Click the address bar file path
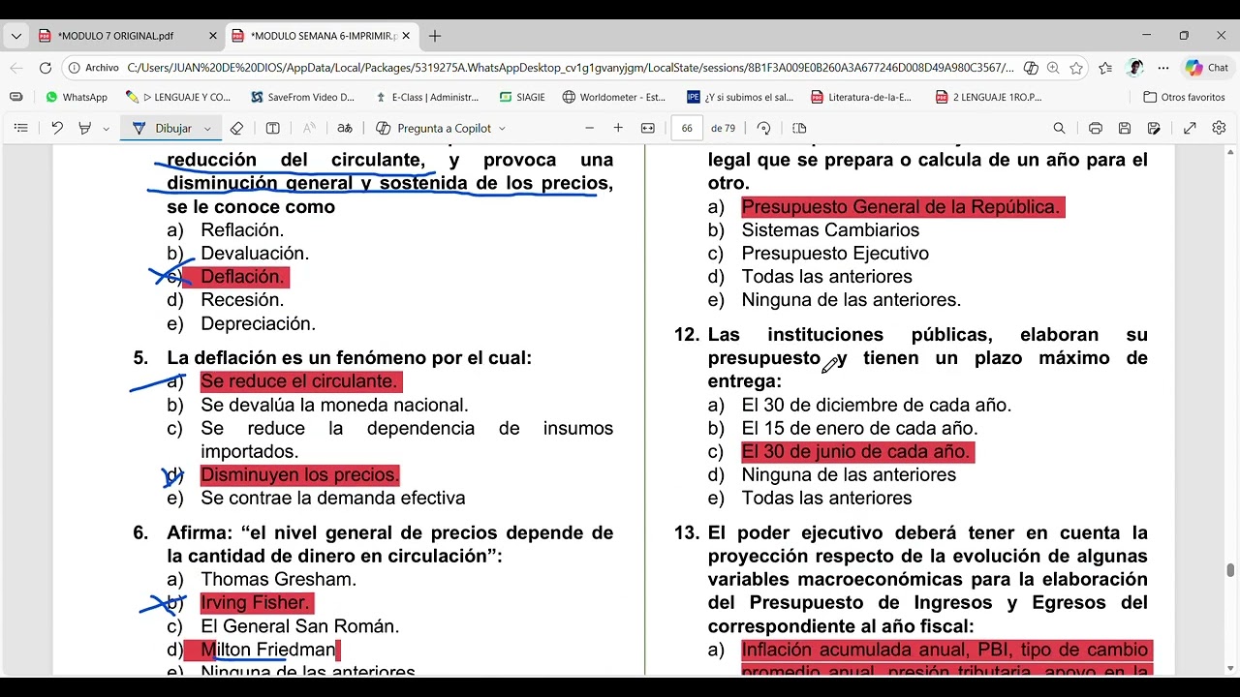Image resolution: width=1240 pixels, height=697 pixels. click(x=570, y=68)
